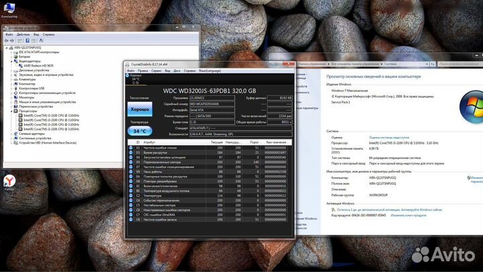Select AMD Radeon HD 5670 device icon
The image size is (483, 272).
[22, 65]
